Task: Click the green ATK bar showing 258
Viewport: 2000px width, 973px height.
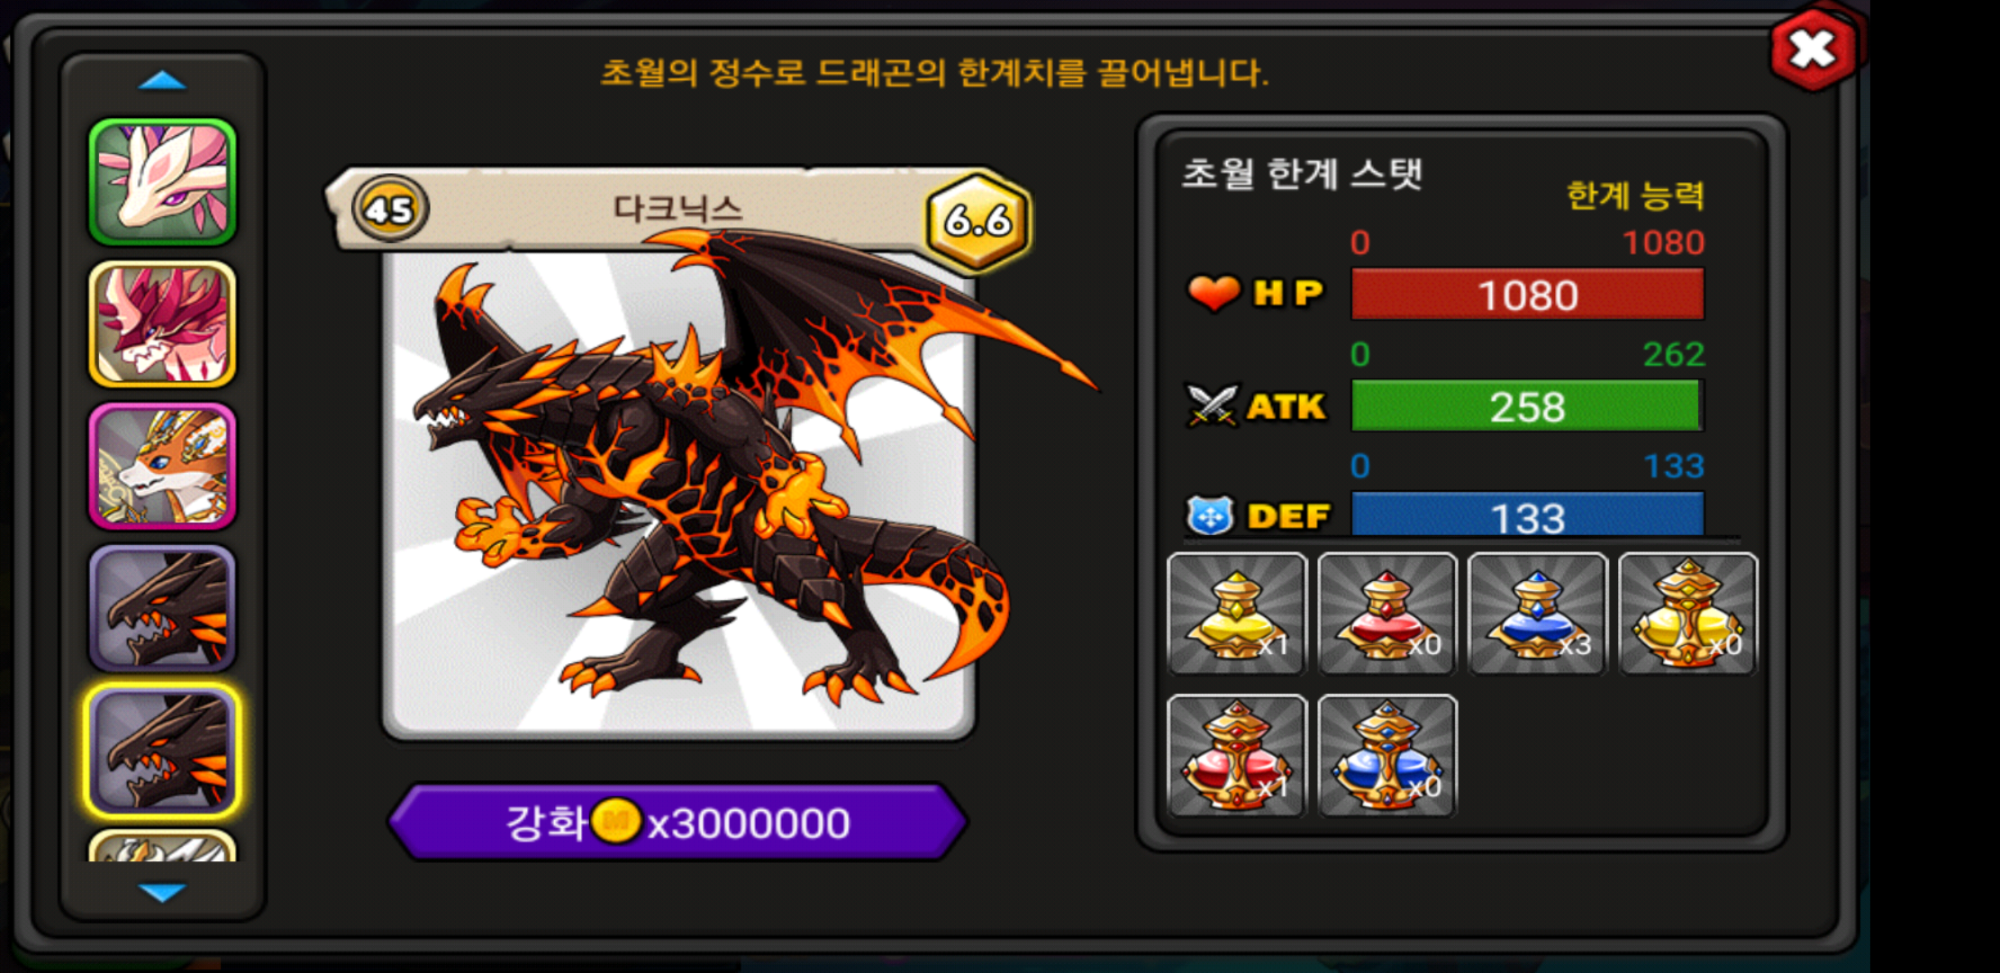Action: pyautogui.click(x=1526, y=405)
